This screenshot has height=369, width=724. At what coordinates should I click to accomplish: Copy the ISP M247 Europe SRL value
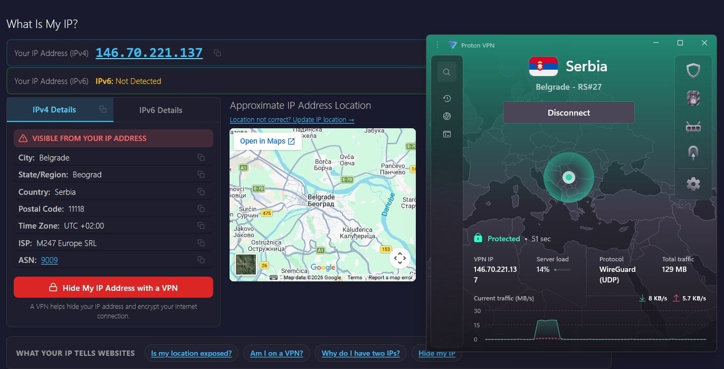(201, 243)
